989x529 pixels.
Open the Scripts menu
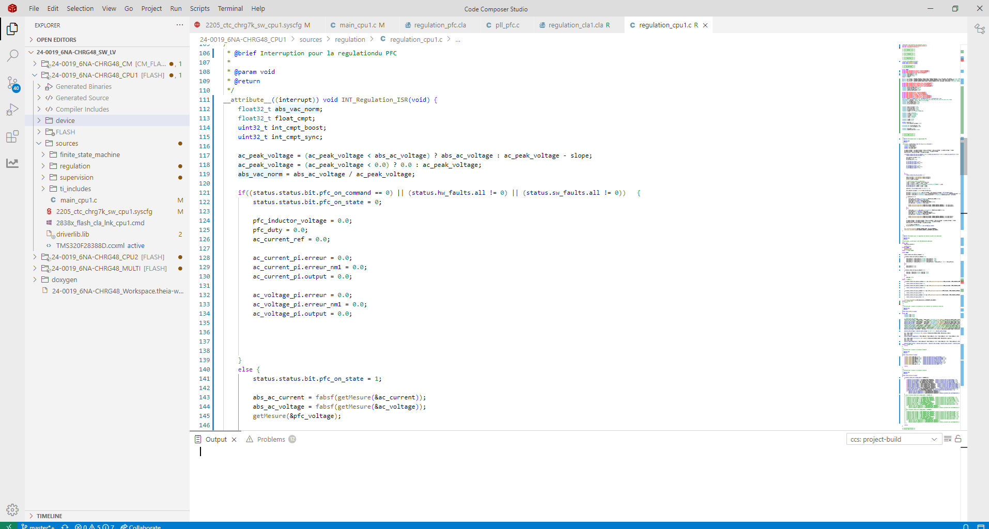pyautogui.click(x=199, y=8)
